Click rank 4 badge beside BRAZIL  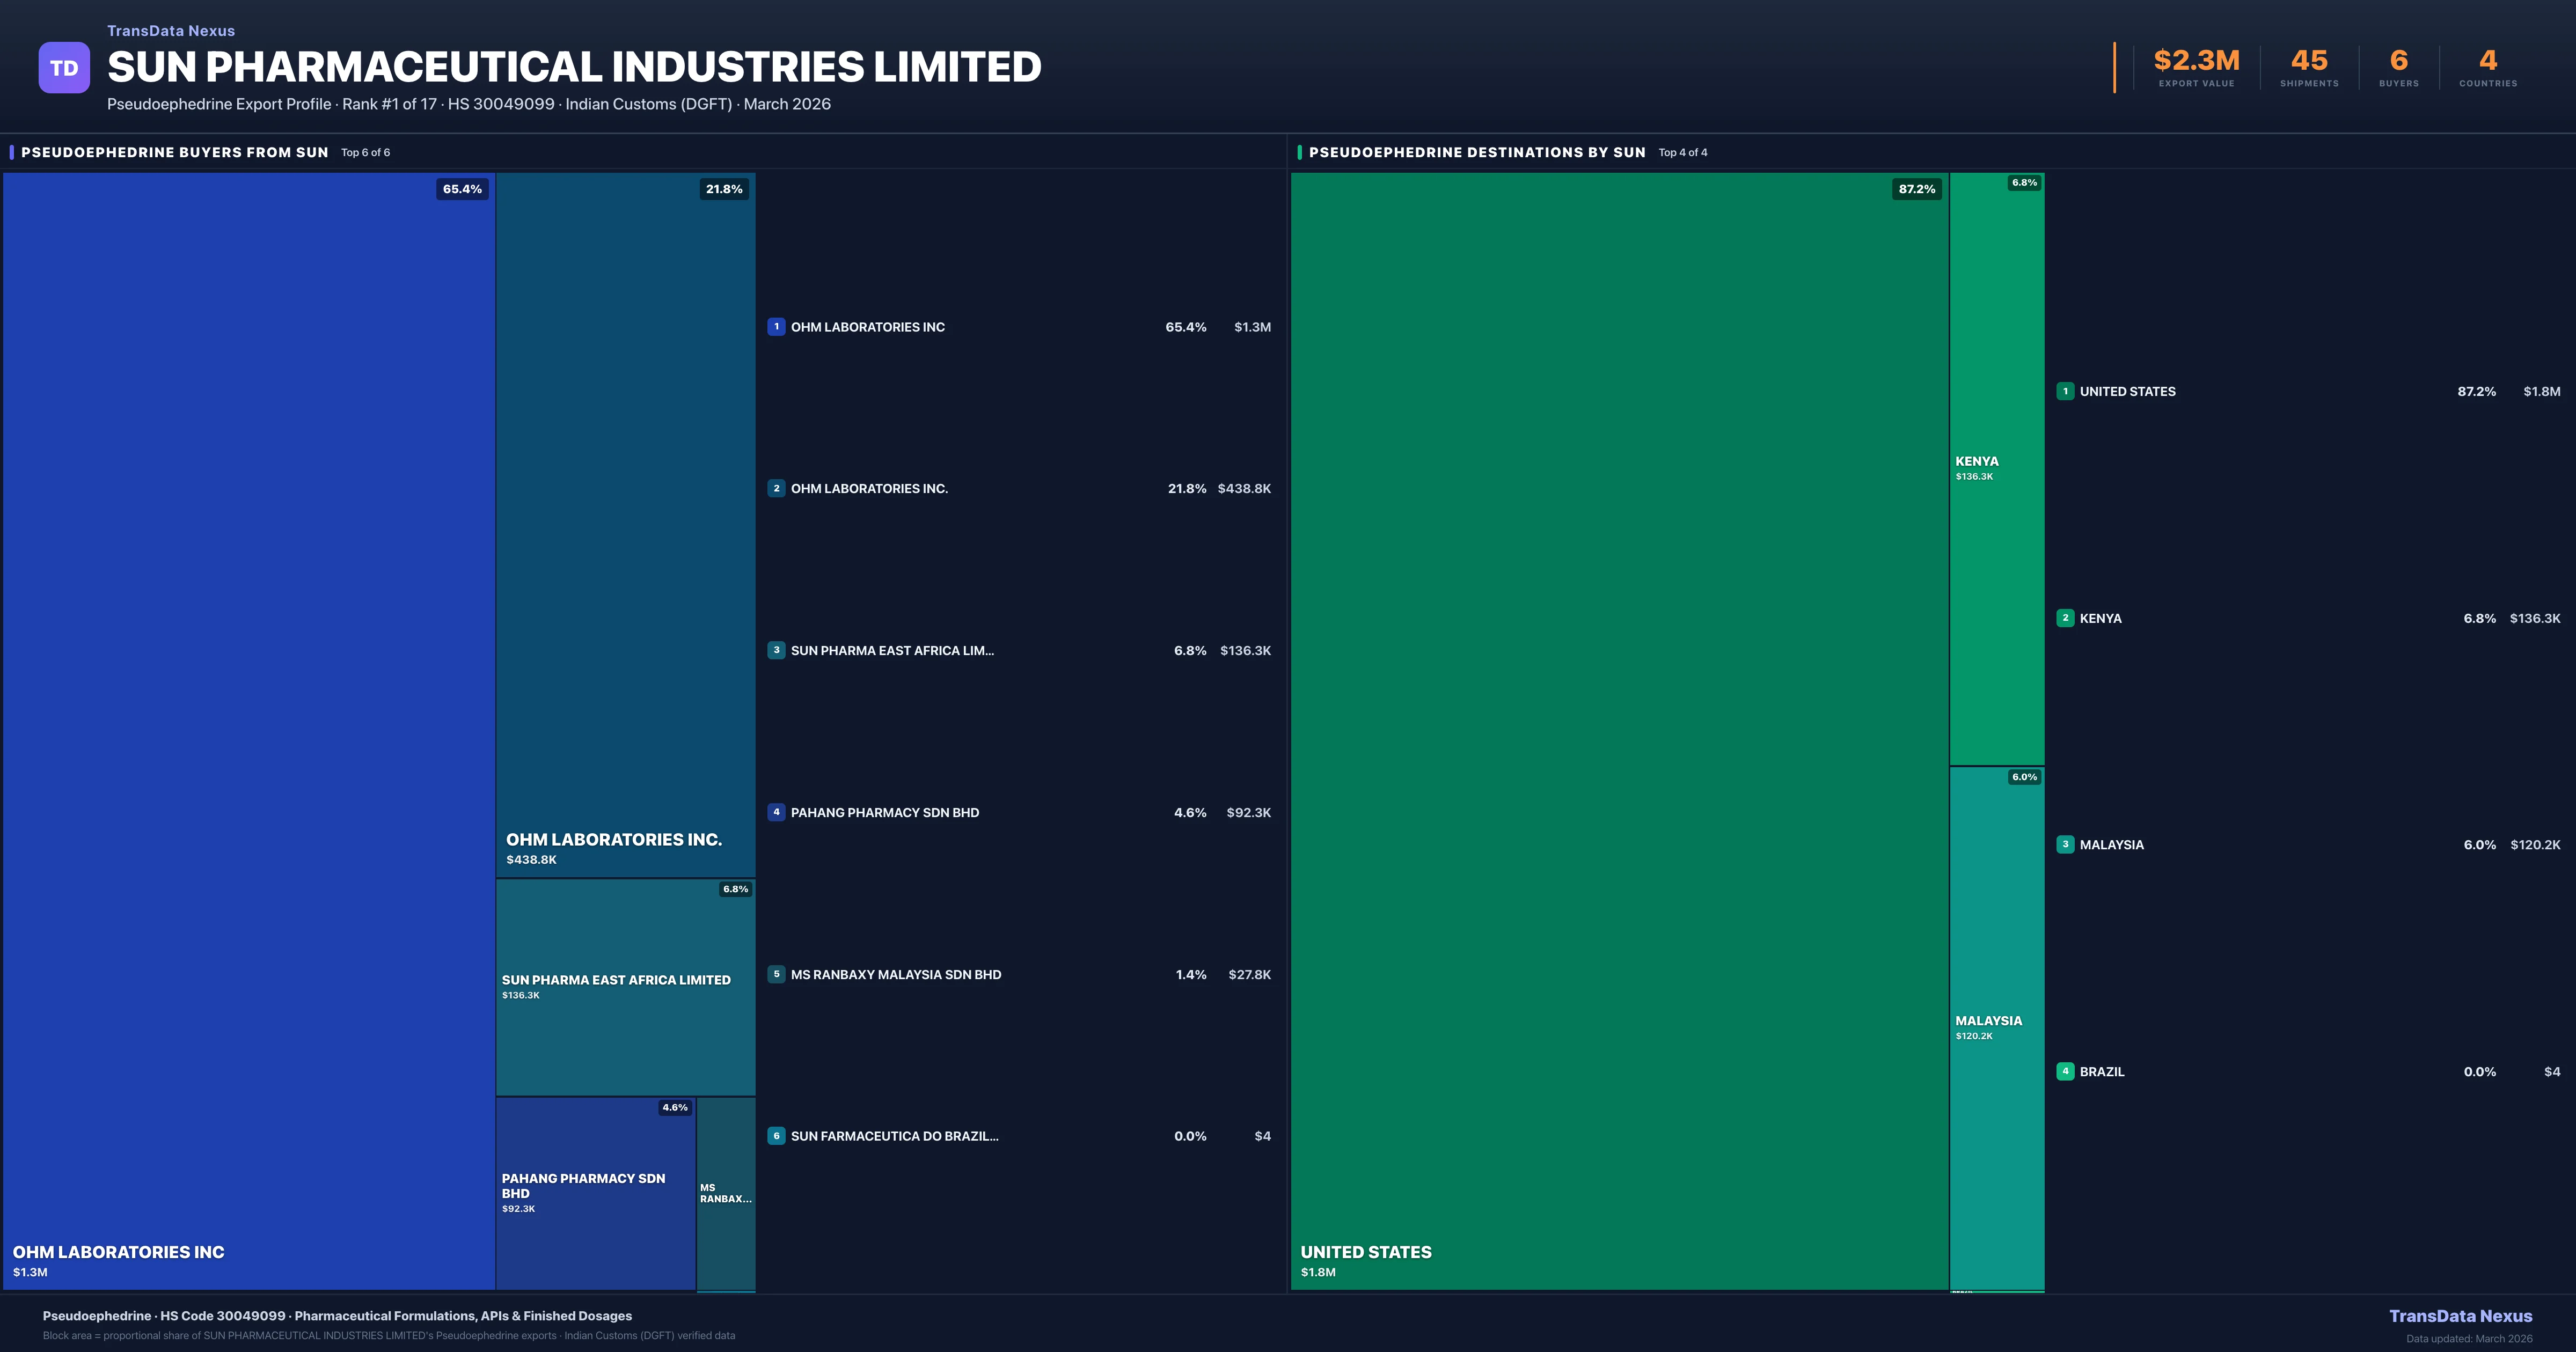pos(2065,1071)
